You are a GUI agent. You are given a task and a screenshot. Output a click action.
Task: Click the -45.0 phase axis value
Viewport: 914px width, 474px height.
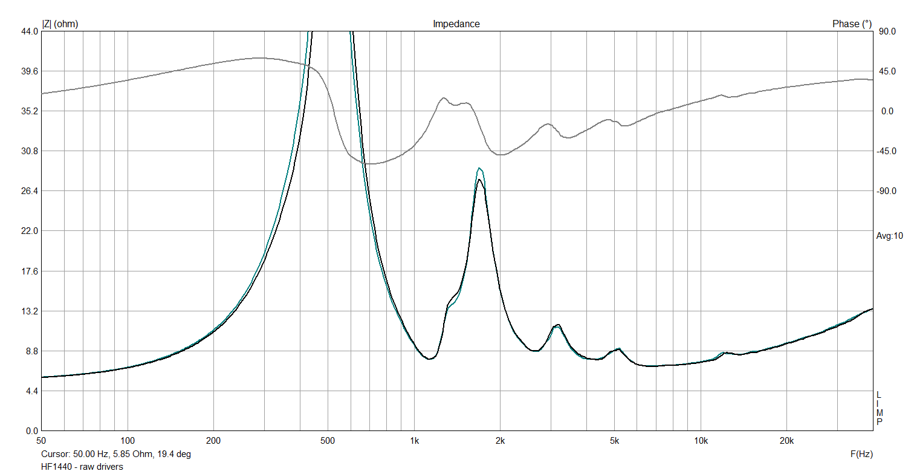(885, 151)
